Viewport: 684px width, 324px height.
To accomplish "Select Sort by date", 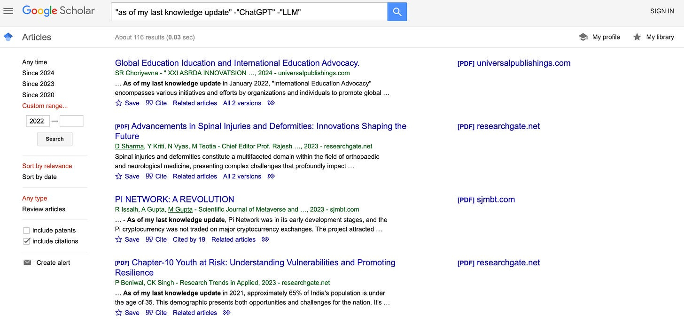I will coord(39,177).
